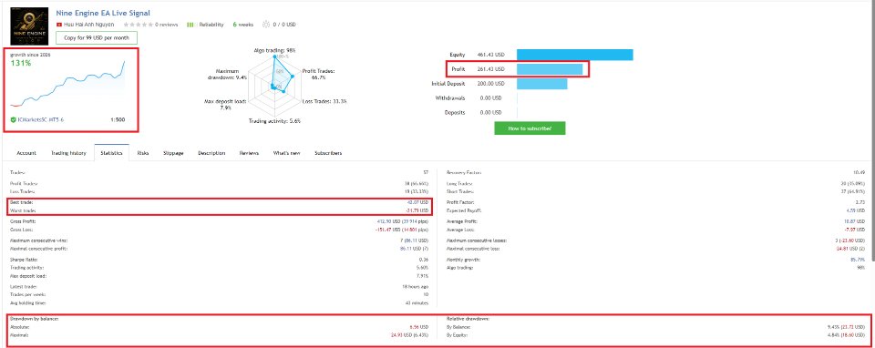The width and height of the screenshot is (875, 348).
Task: Select the Risks tab
Action: tap(143, 153)
